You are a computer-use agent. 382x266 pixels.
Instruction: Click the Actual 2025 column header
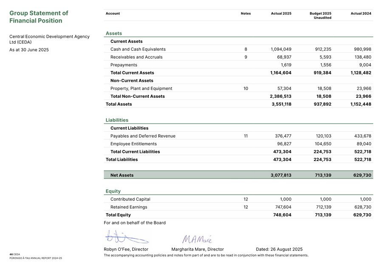281,14
